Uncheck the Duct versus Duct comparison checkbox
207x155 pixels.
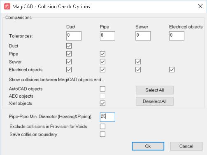(x=69, y=46)
